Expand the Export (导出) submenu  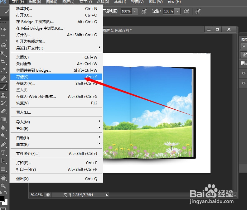click(99, 127)
